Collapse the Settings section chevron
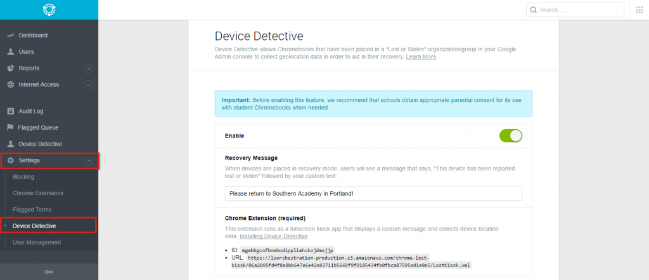Viewport: 649px width, 280px height. (88, 160)
